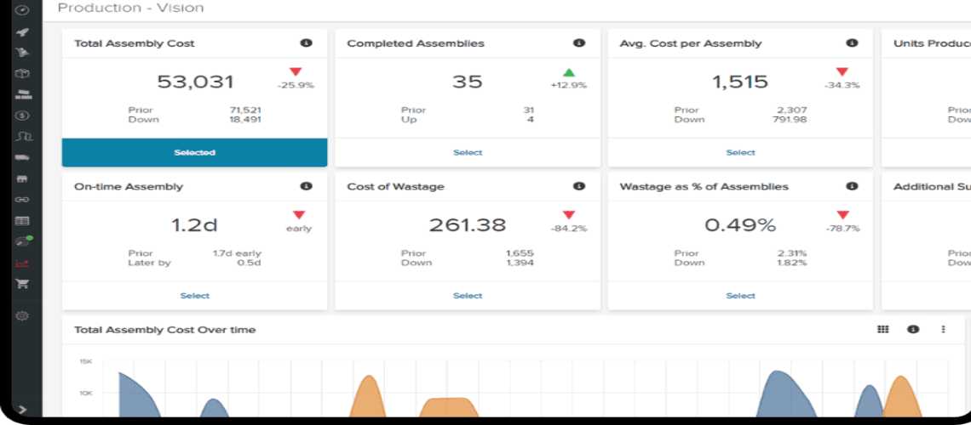Deselect the selected Total Assembly Cost card
971x425 pixels.
194,153
